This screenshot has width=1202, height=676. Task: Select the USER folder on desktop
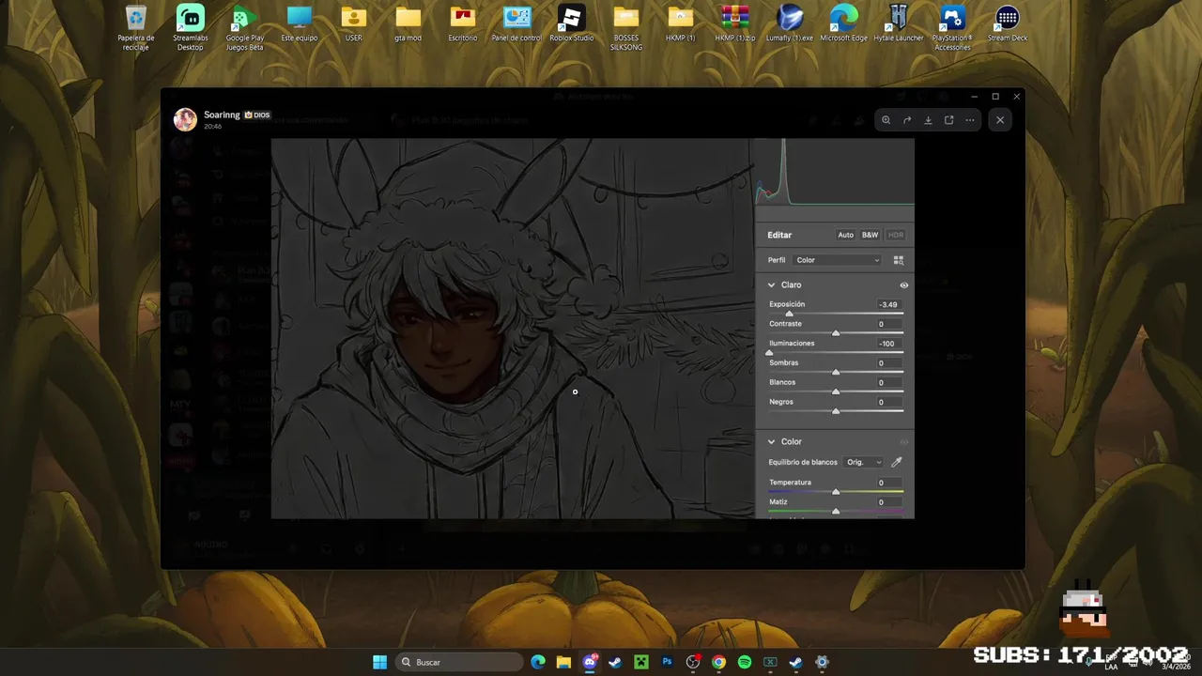click(354, 24)
